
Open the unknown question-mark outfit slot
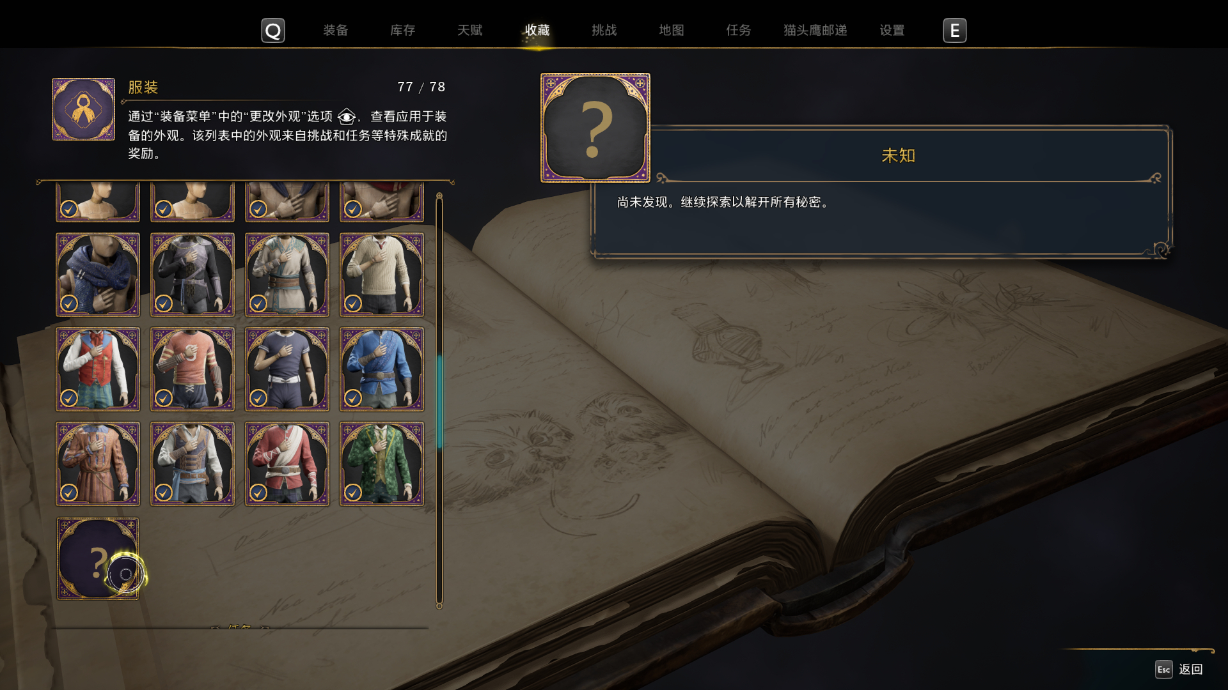point(98,558)
